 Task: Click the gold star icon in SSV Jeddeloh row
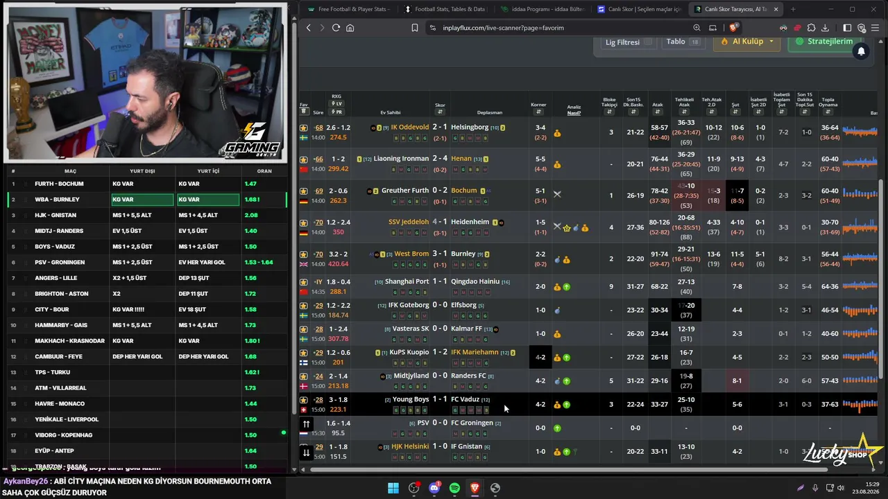coord(566,227)
